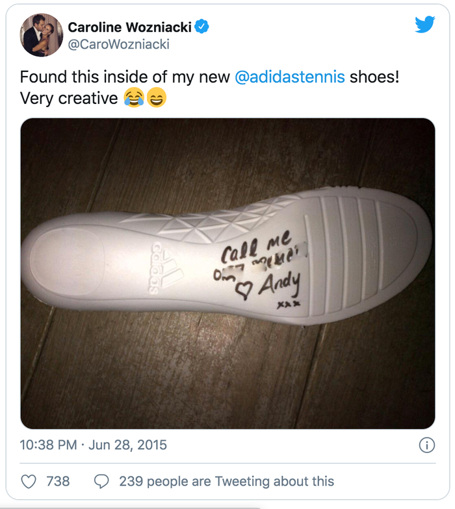This screenshot has height=509, width=455.
Task: Open Caroline Wozniacki's profile avatar
Action: coord(41,35)
